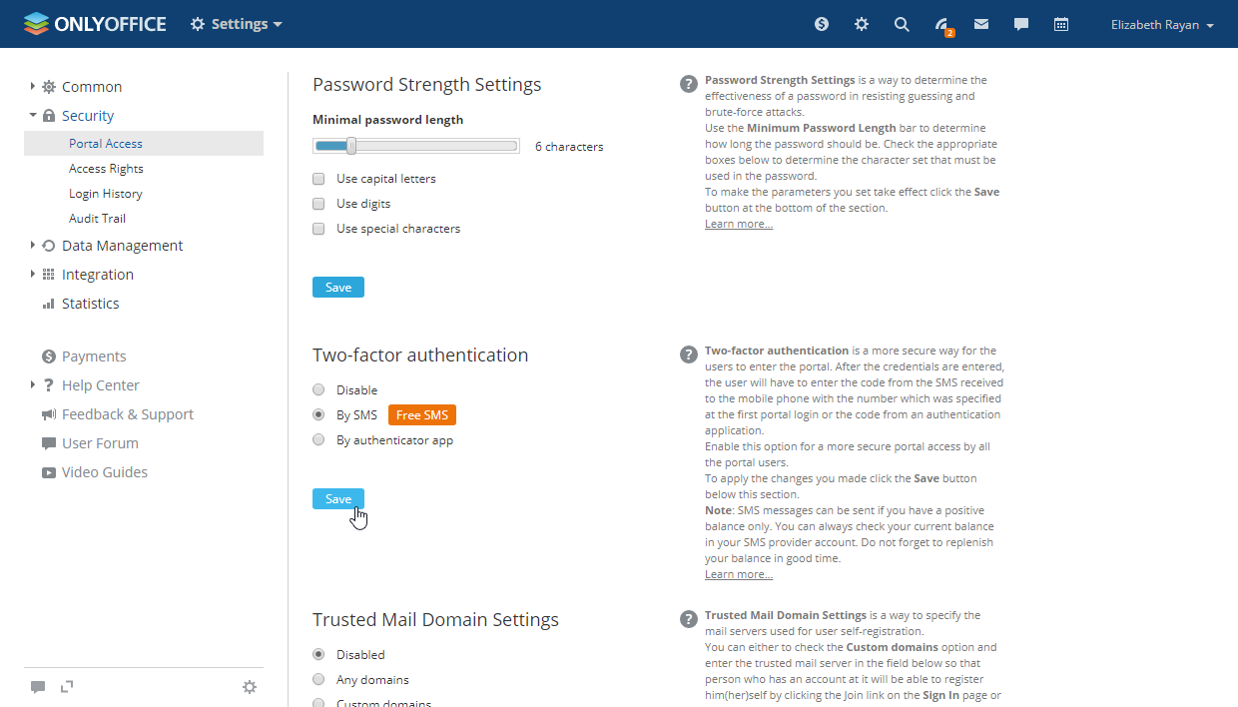Enable Use capital letters checkbox
The image size is (1238, 707).
point(318,179)
